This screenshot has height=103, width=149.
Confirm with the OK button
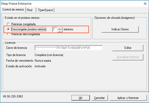pyautogui.click(x=80, y=98)
